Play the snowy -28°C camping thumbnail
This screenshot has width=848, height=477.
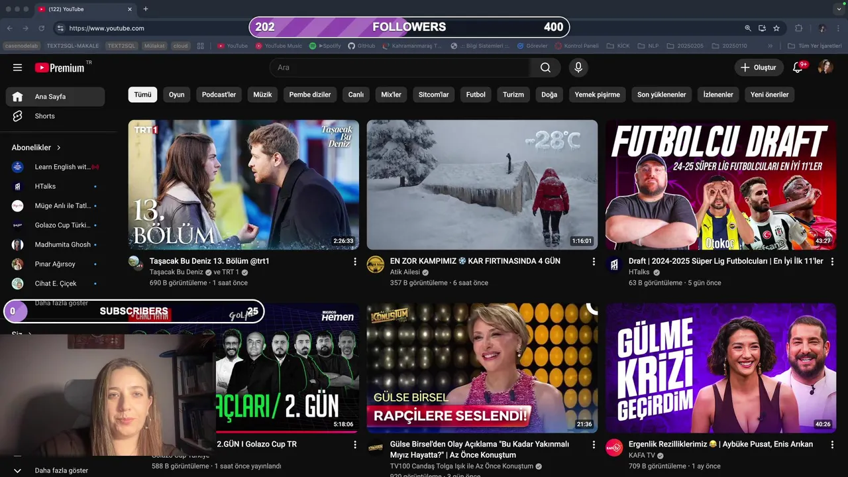pos(482,185)
